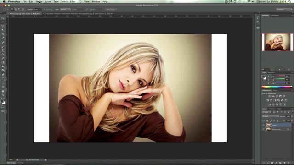Toggle layer filtering switch on or off
Image resolution: width=294 pixels, height=165 pixels.
coord(292,112)
